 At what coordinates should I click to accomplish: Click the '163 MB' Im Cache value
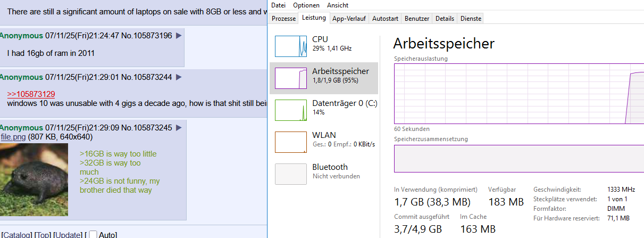[x=478, y=229]
